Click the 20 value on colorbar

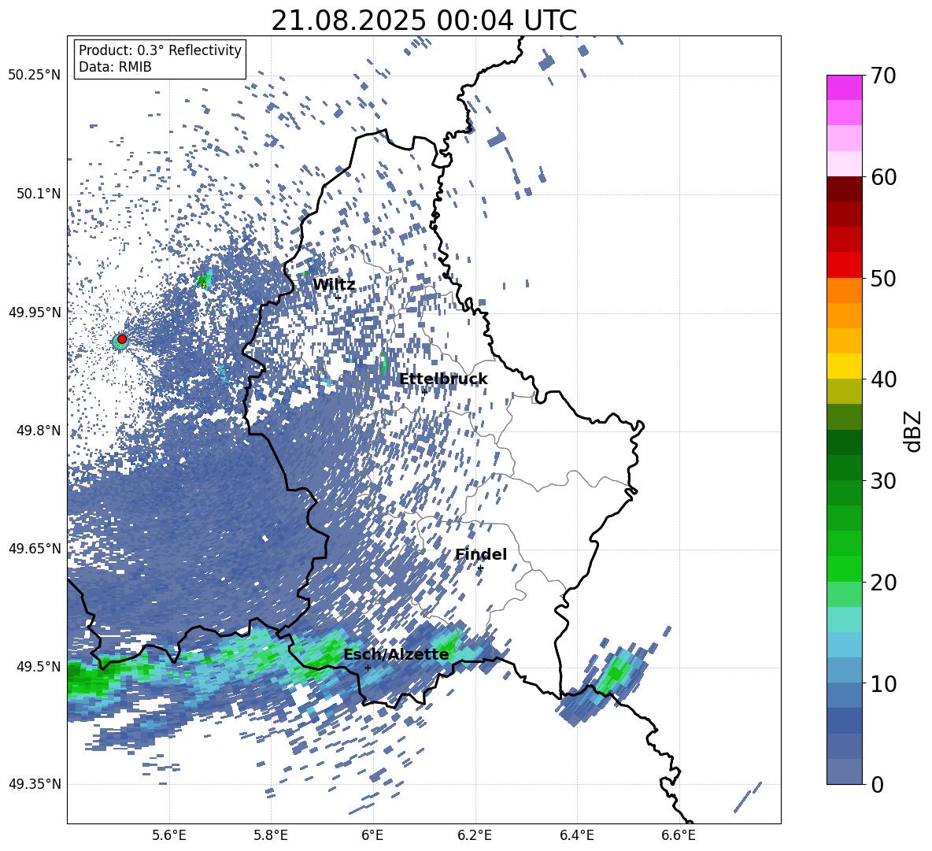point(884,583)
